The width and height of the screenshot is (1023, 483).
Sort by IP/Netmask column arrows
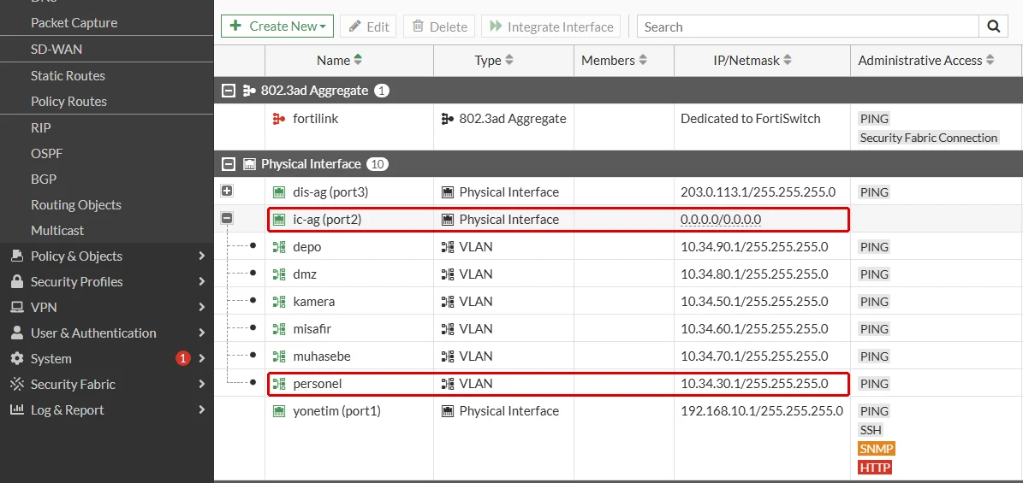tap(788, 60)
